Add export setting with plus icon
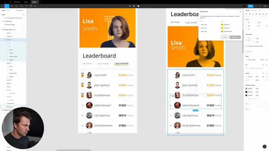The image size is (269, 151). click(x=266, y=109)
